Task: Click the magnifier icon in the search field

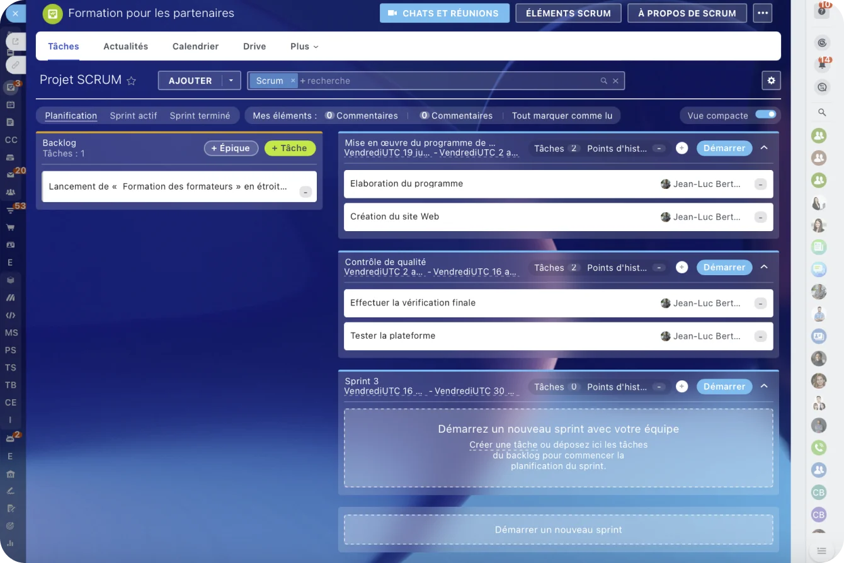Action: point(603,81)
